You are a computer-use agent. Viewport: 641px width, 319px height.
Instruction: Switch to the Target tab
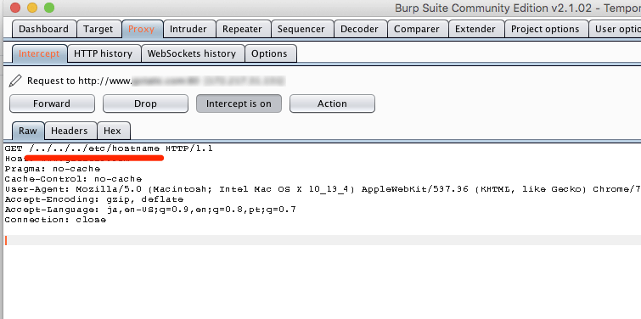click(98, 29)
